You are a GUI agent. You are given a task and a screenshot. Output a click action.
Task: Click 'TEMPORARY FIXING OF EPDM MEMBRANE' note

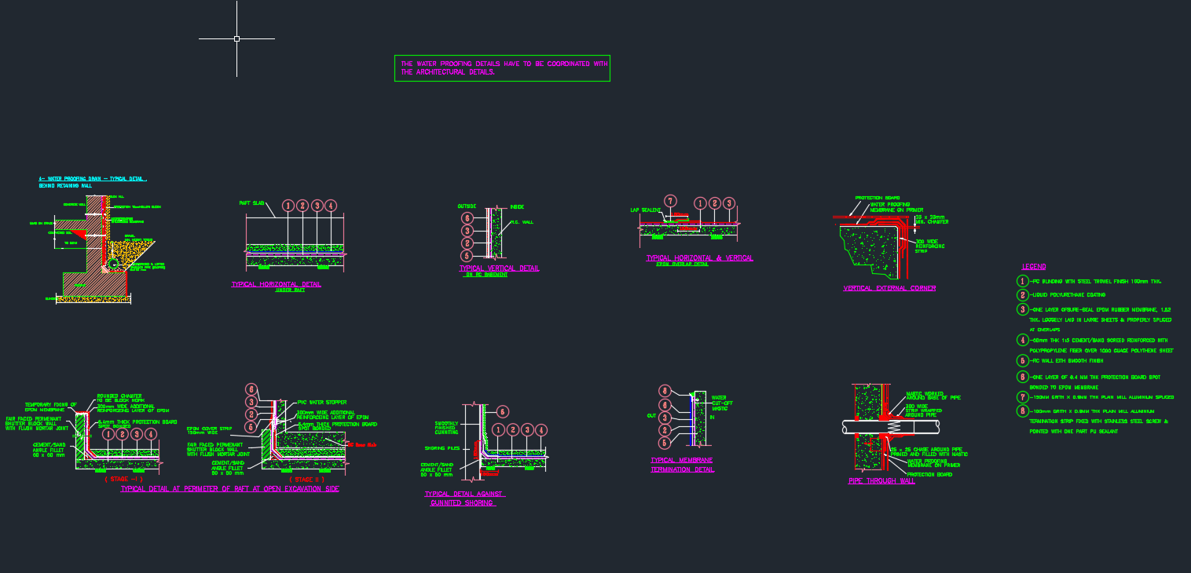[x=50, y=407]
